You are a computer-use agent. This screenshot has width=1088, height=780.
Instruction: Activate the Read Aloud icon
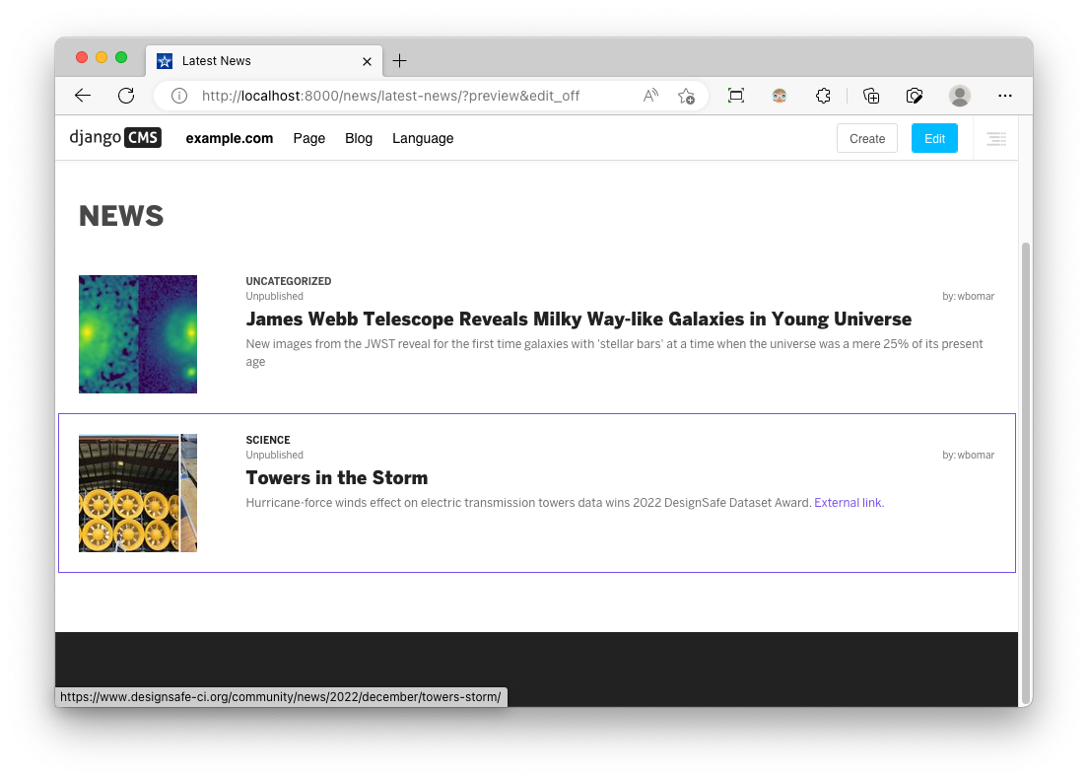click(650, 96)
